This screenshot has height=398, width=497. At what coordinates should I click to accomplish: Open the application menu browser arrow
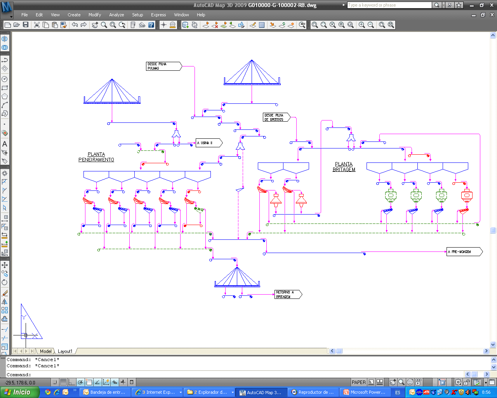(x=11, y=17)
